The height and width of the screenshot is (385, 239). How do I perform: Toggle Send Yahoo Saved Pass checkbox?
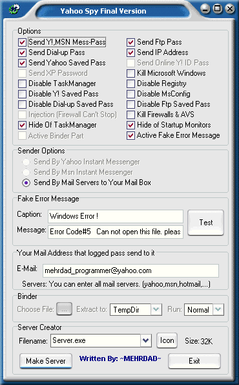click(23, 63)
